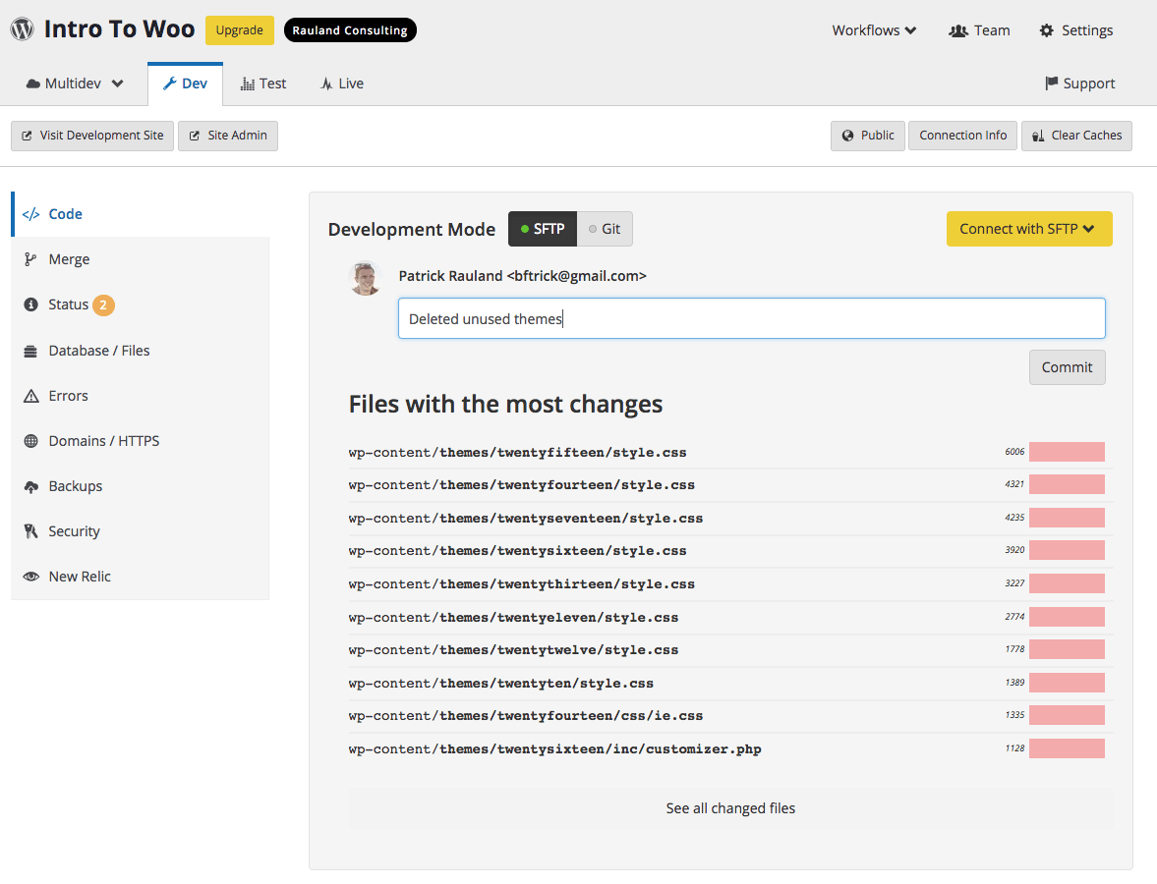Open See all changed files
The width and height of the screenshot is (1157, 884).
click(x=730, y=807)
